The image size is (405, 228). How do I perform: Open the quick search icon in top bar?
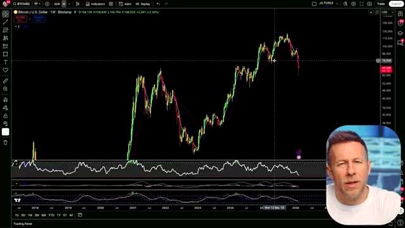coord(346,4)
